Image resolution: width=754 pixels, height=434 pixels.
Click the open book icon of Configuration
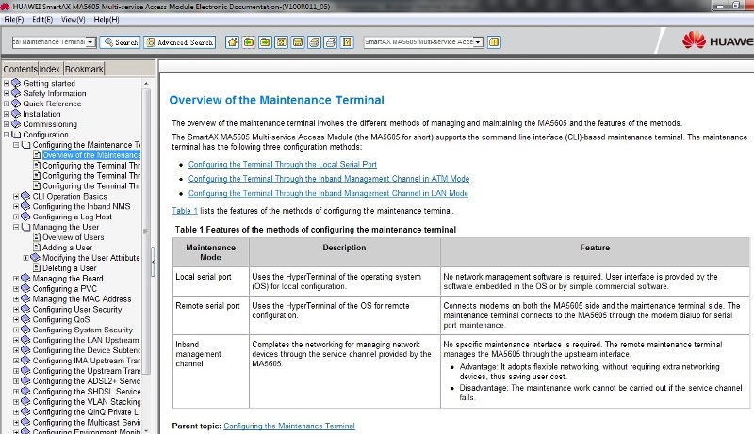point(16,135)
